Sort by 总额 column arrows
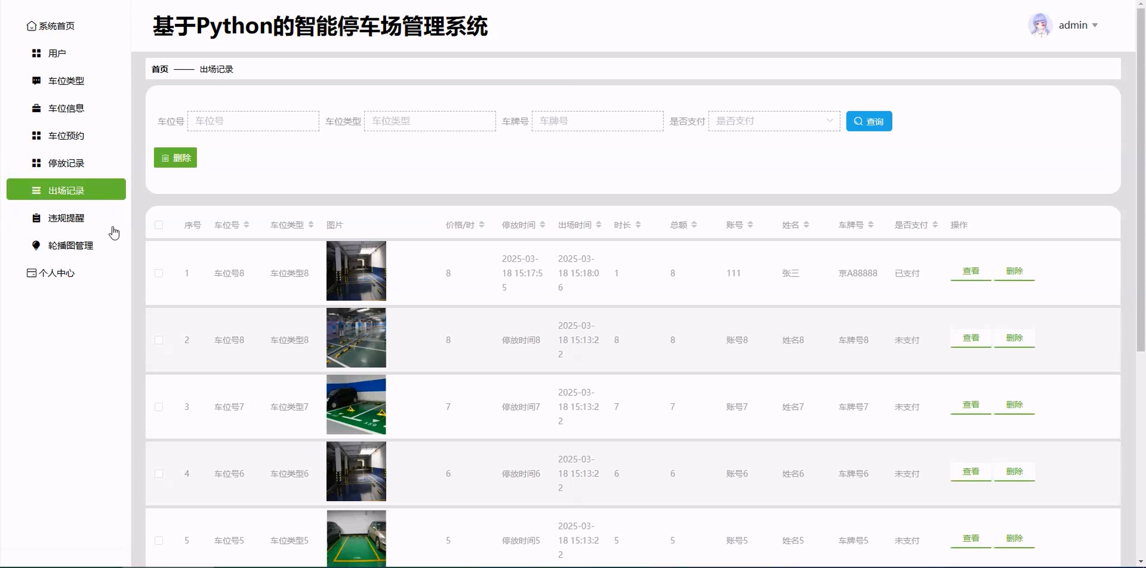The width and height of the screenshot is (1146, 568). click(694, 224)
